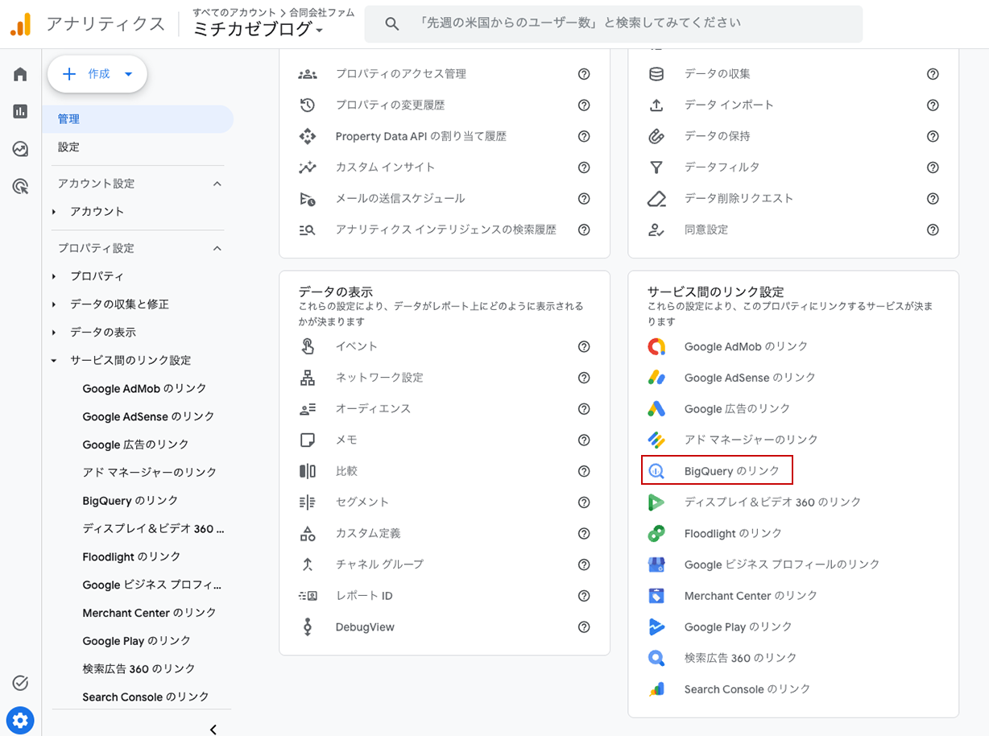Click the データ削除リクエスト eraser icon
The image size is (989, 736).
click(656, 198)
